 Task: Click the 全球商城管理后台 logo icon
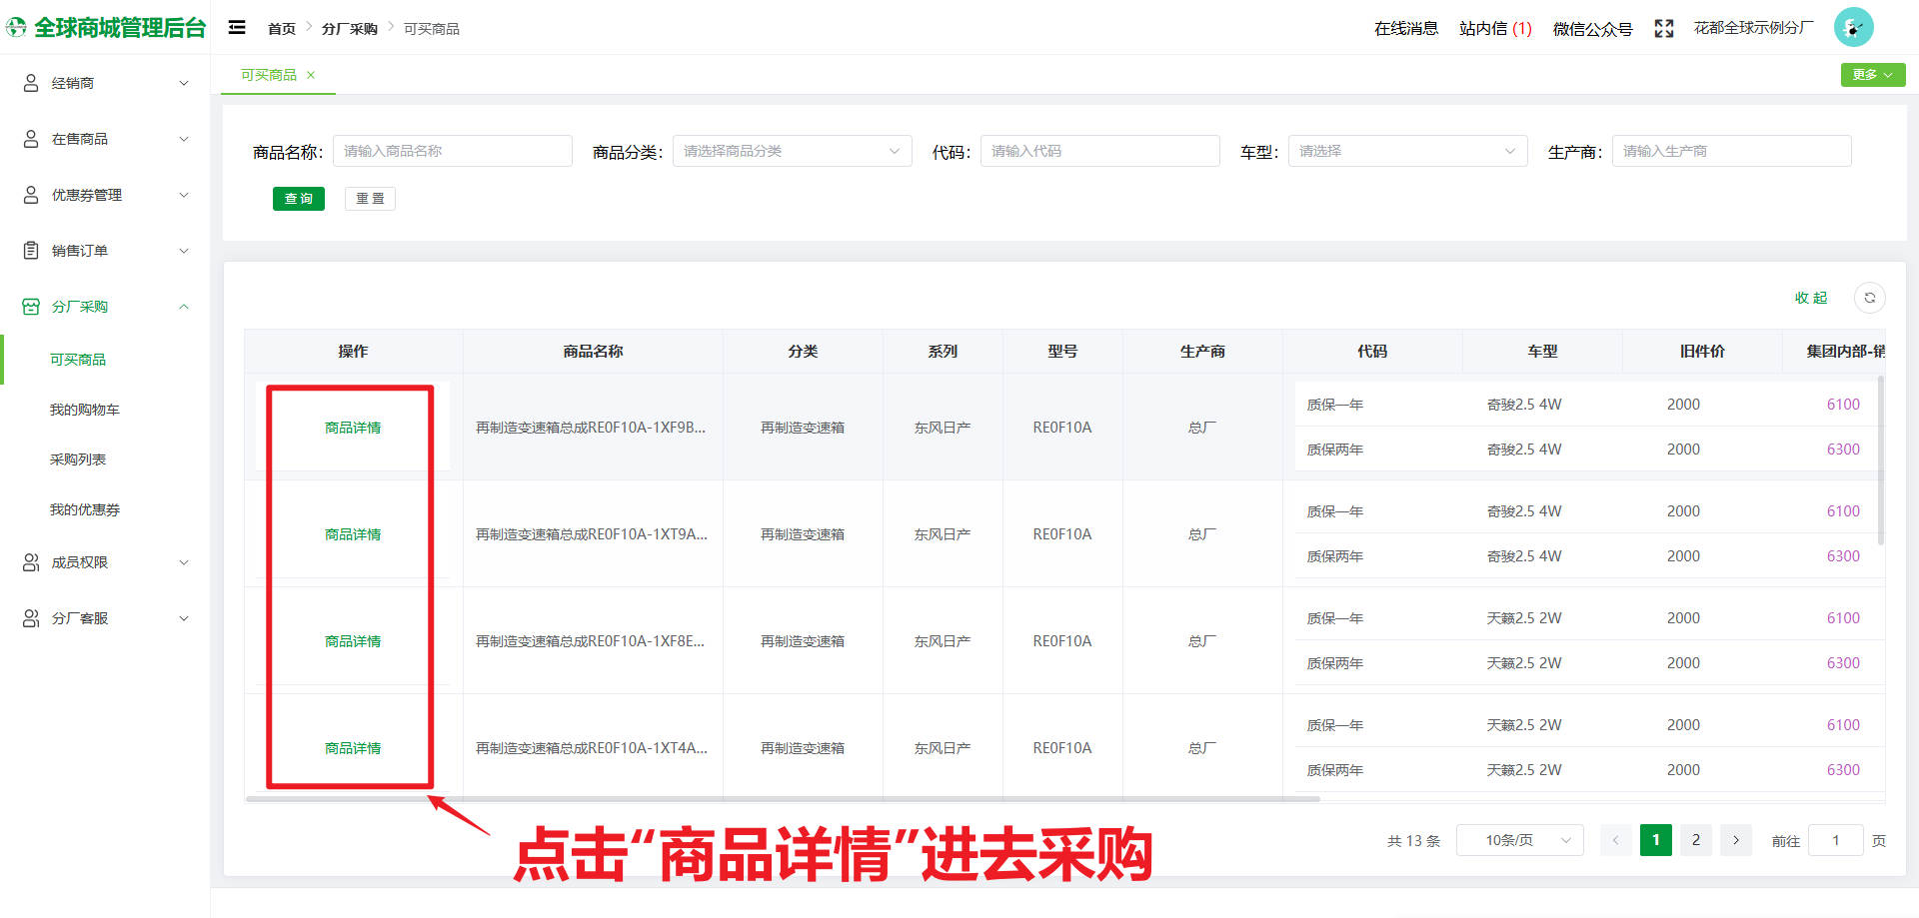click(x=16, y=27)
